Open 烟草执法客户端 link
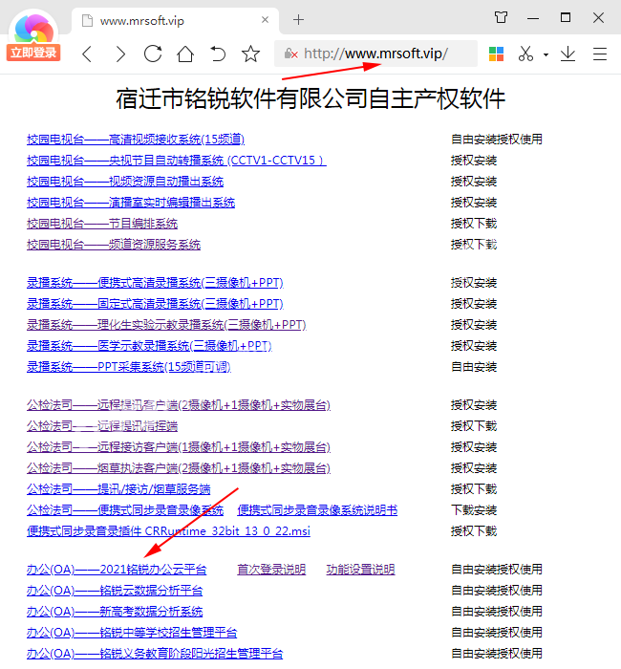This screenshot has width=621, height=669. (x=179, y=468)
